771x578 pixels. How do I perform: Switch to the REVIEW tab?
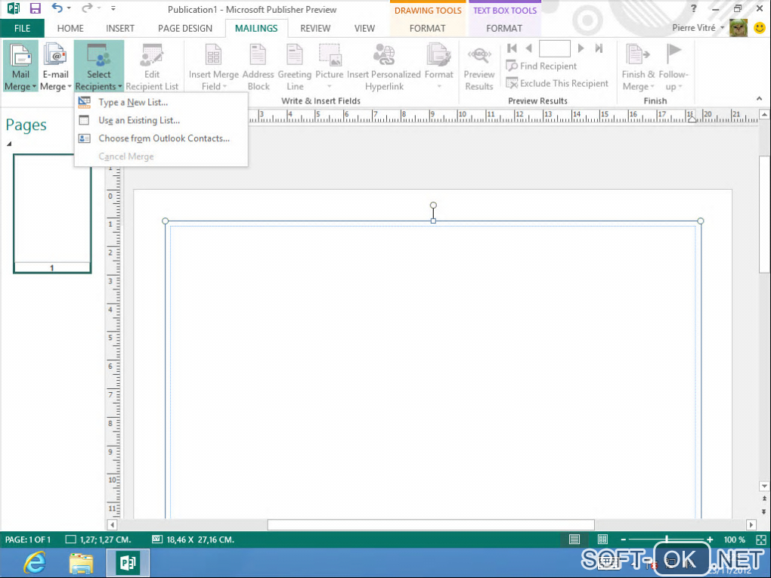point(315,29)
